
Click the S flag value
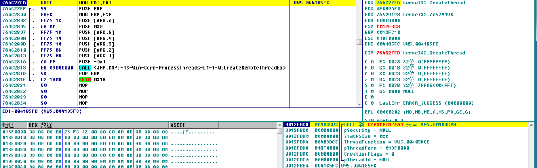coord(372,85)
